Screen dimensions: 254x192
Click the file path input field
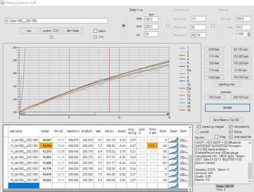[56, 21]
